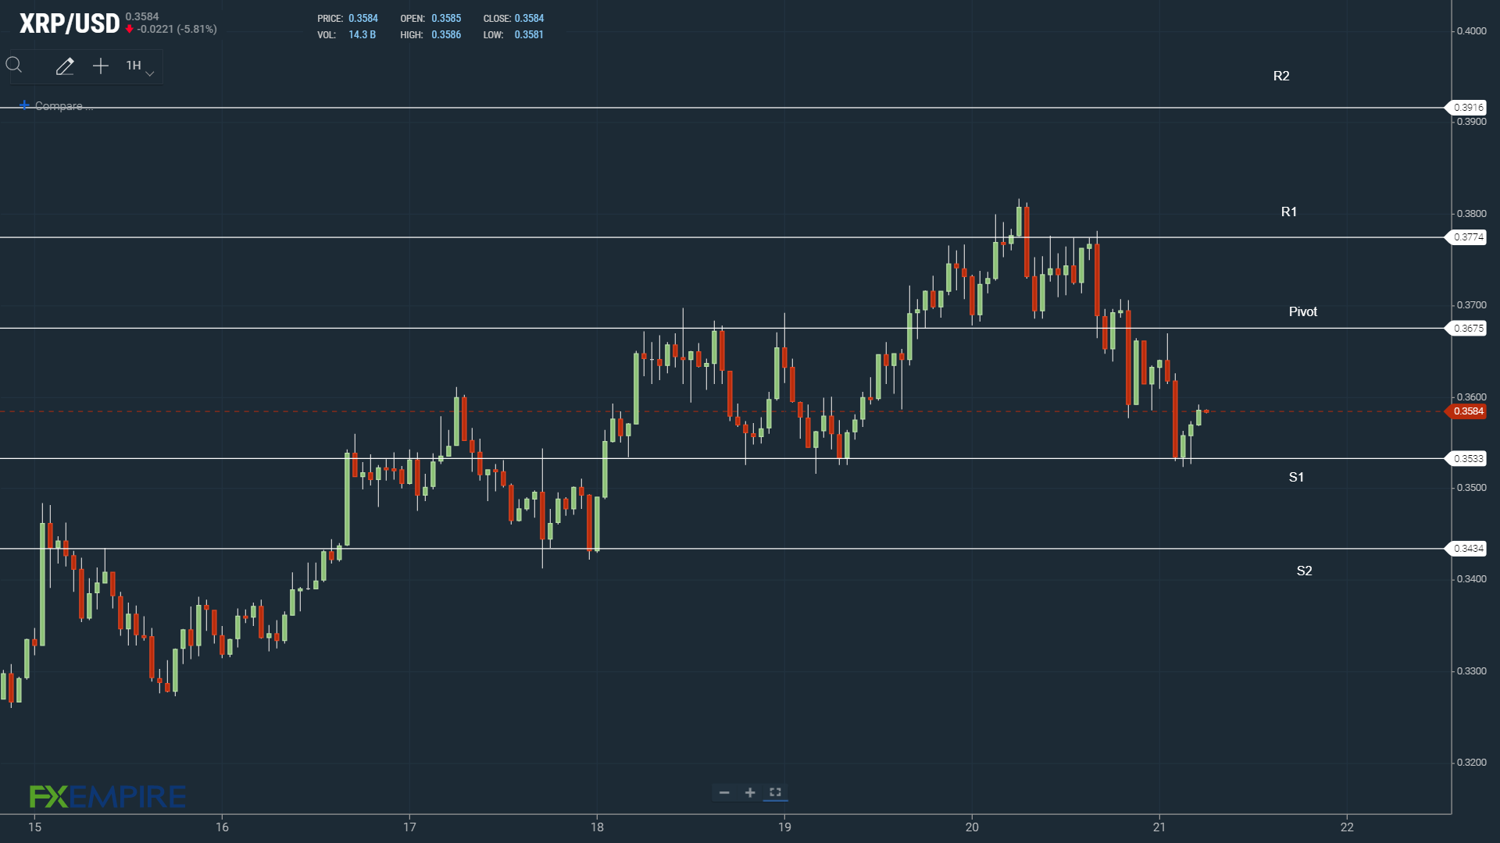This screenshot has height=843, width=1500.
Task: Click the FX Empire logo
Action: pyautogui.click(x=108, y=796)
